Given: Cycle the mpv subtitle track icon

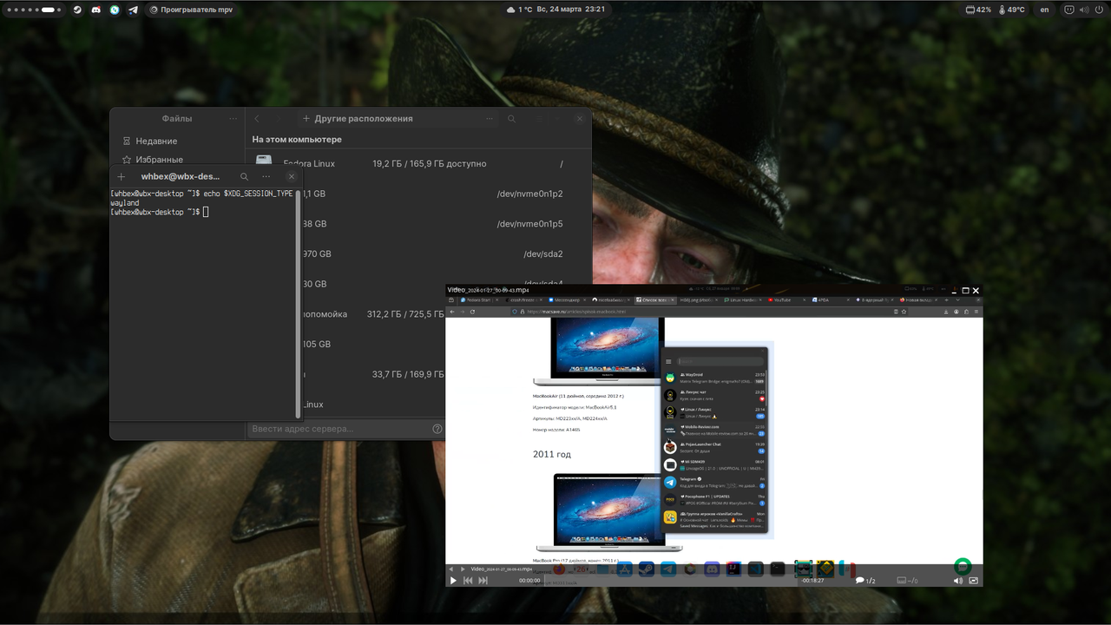Looking at the screenshot, I should [907, 581].
